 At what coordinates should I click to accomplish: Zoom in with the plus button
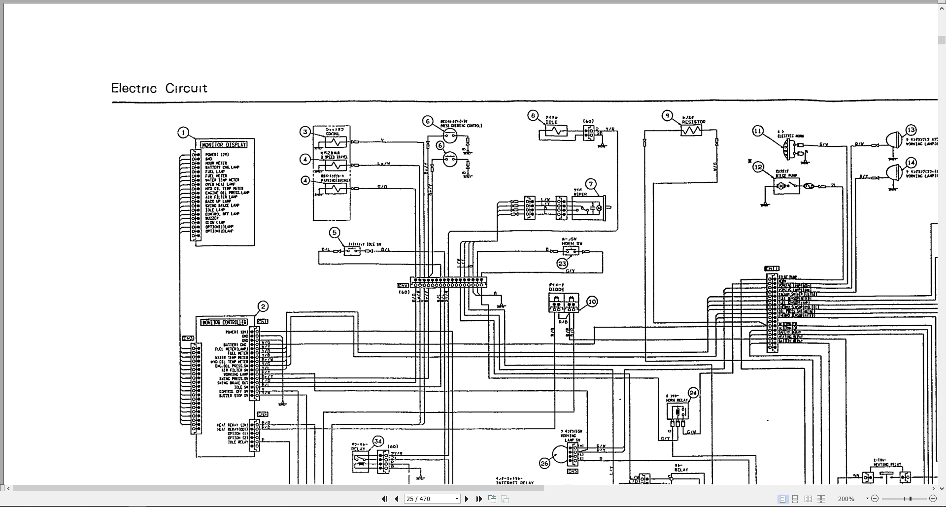point(933,499)
